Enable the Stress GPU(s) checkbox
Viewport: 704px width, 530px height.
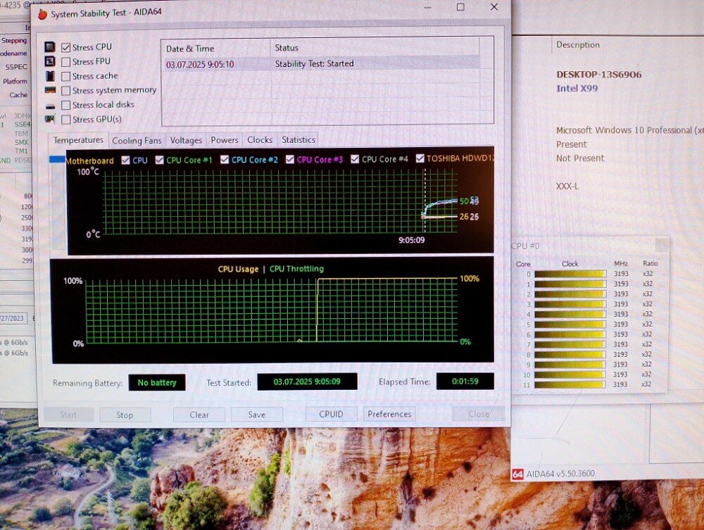pyautogui.click(x=66, y=120)
